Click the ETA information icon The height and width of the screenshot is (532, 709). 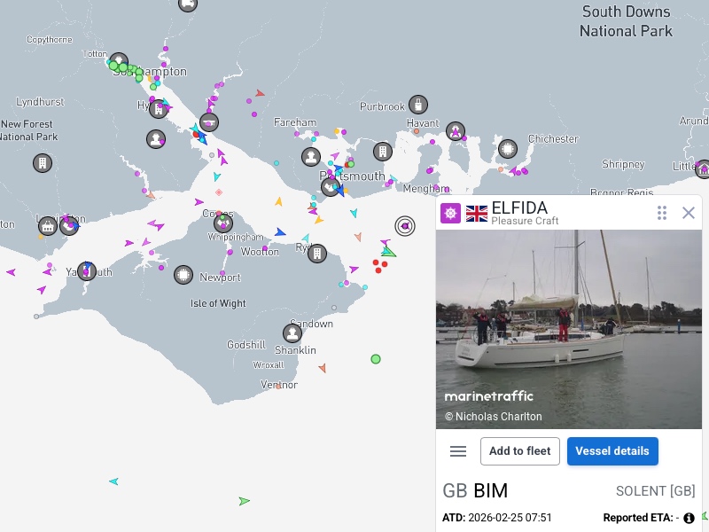[689, 518]
